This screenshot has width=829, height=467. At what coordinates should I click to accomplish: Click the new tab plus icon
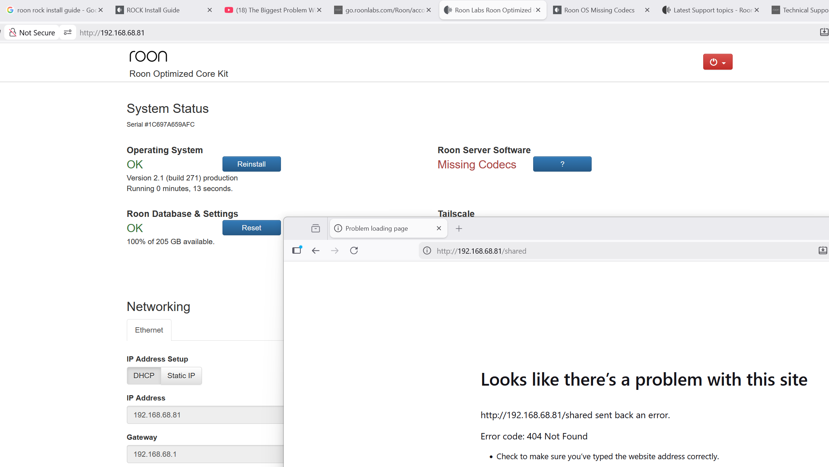click(459, 229)
